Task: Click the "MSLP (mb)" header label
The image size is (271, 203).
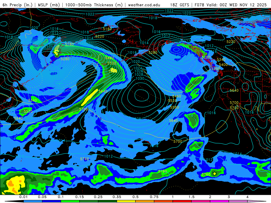Action: click(x=49, y=5)
